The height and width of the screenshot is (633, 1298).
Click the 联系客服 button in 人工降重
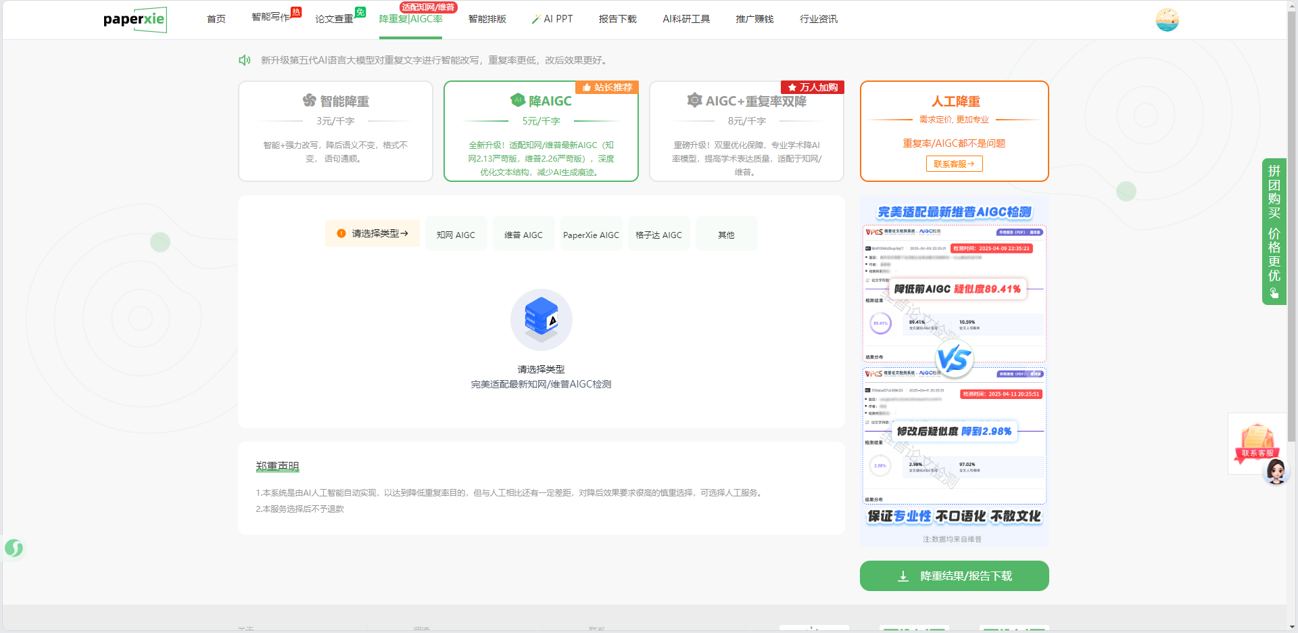[954, 164]
